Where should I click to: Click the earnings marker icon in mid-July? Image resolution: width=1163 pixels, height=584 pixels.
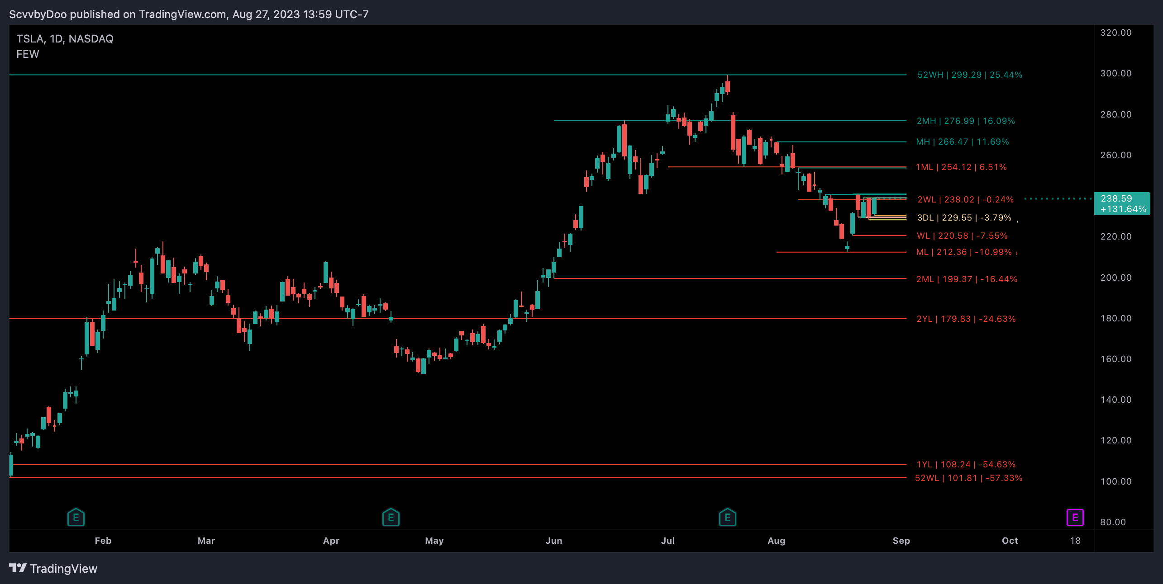(x=728, y=517)
